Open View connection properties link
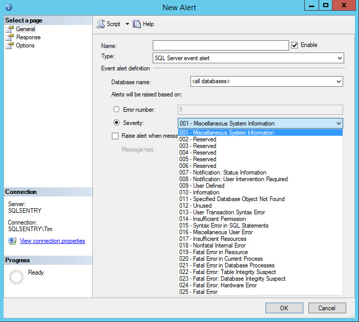This screenshot has height=322, width=359. point(52,241)
